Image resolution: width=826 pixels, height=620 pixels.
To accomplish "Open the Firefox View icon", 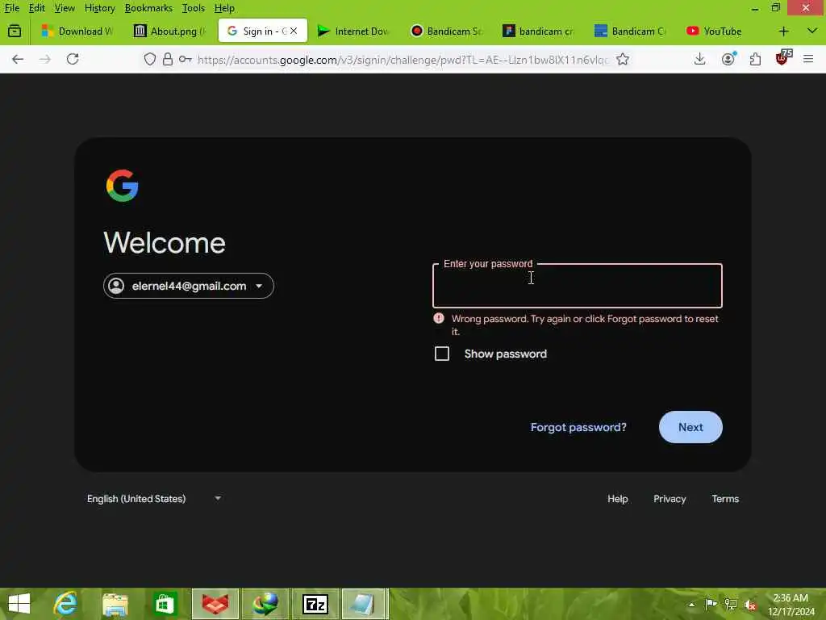I will (x=15, y=31).
